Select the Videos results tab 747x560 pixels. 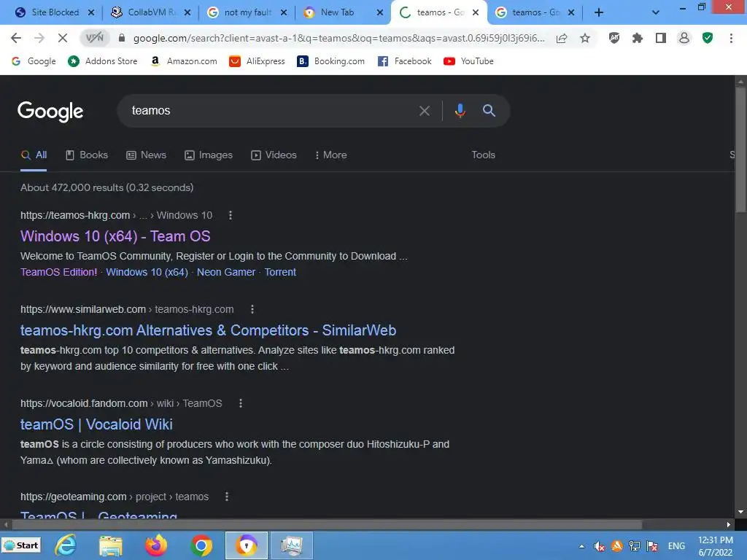coord(274,155)
